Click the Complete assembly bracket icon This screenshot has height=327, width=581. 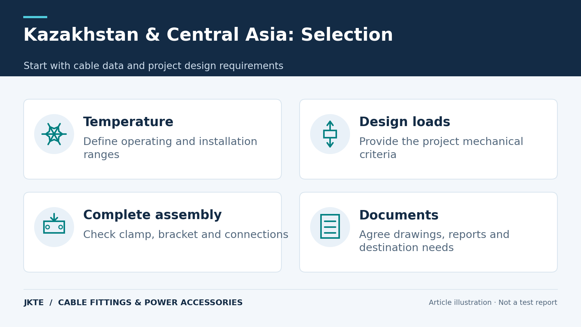(x=54, y=223)
